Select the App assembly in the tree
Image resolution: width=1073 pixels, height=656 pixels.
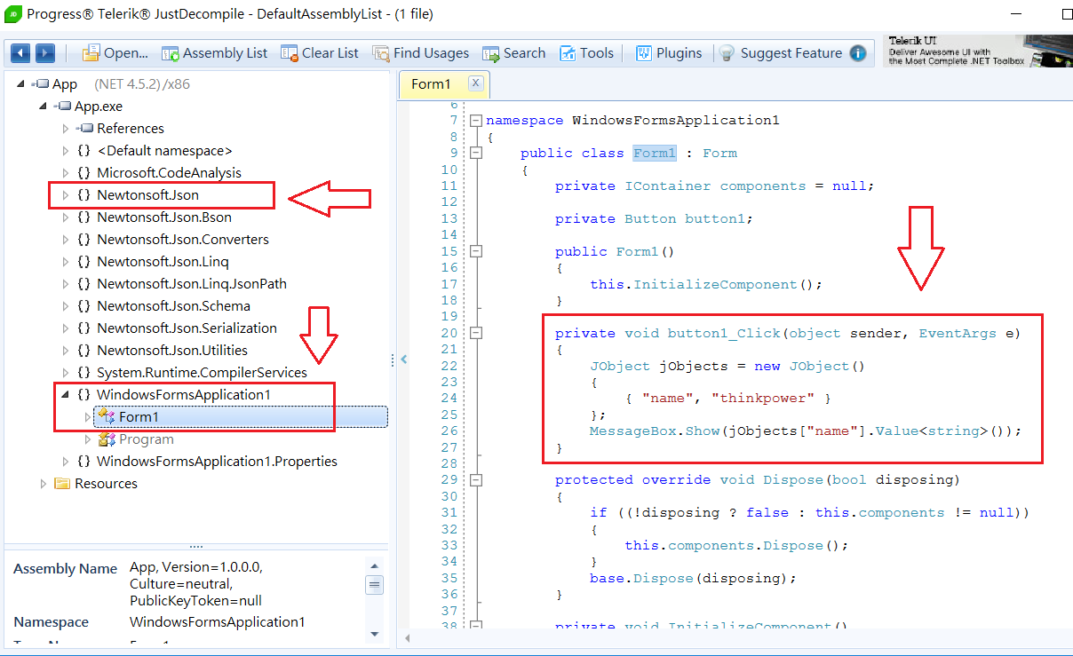(x=65, y=84)
